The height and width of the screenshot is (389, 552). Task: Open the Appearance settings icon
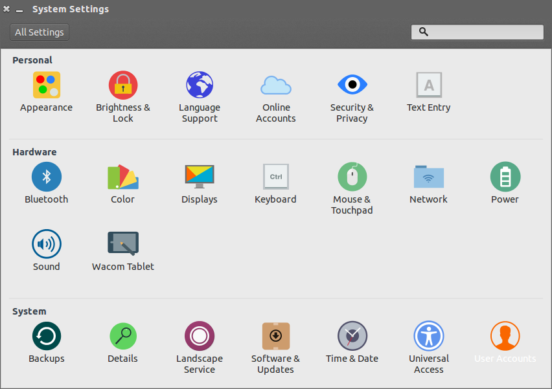pos(47,85)
